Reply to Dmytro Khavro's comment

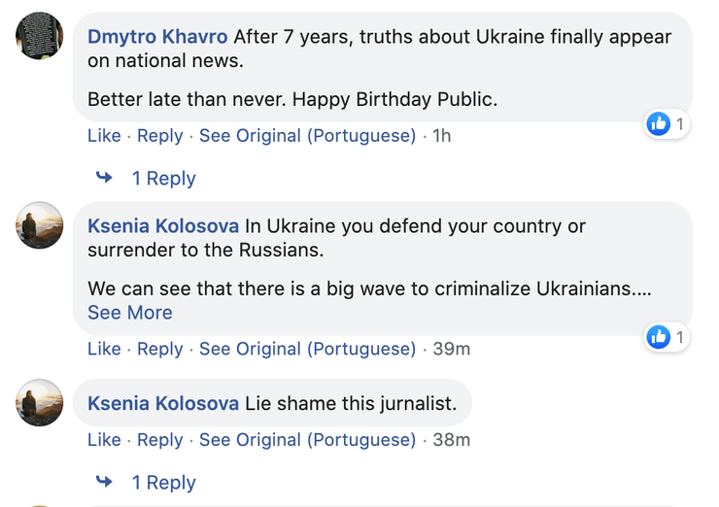point(160,136)
